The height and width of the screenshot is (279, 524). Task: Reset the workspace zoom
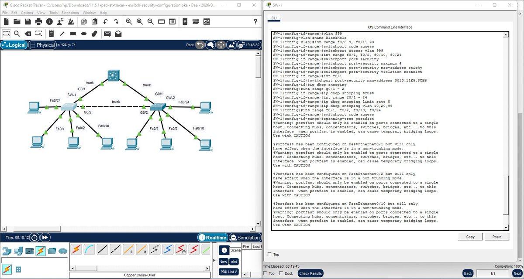[140, 21]
